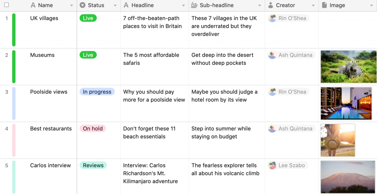Open the Status column dropdown arrow

pos(115,5)
